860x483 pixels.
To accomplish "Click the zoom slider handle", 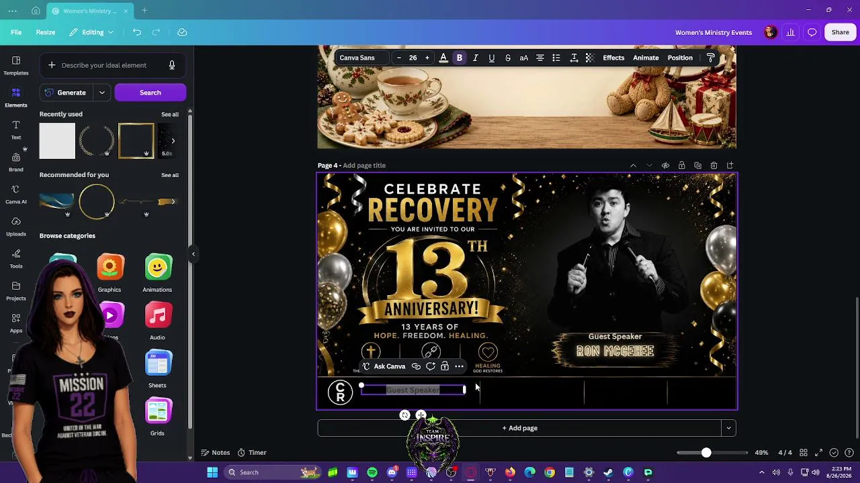I will (706, 453).
